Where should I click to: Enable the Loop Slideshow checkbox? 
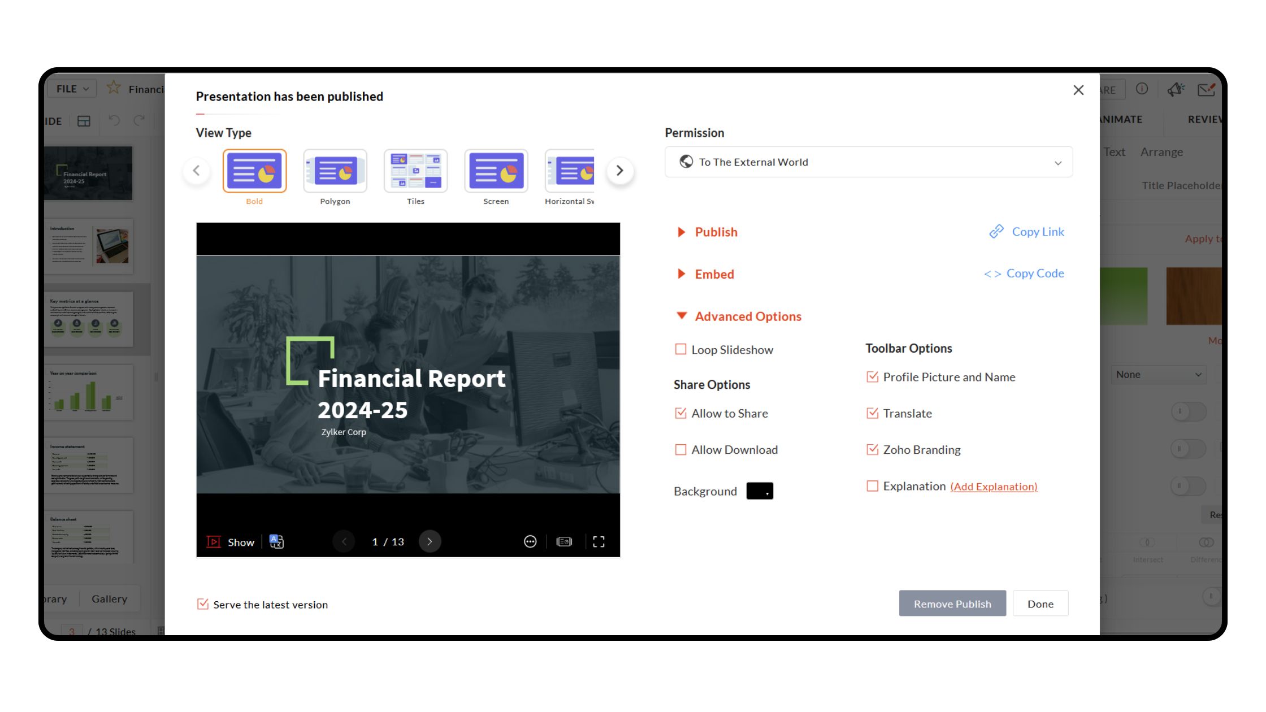[681, 350]
